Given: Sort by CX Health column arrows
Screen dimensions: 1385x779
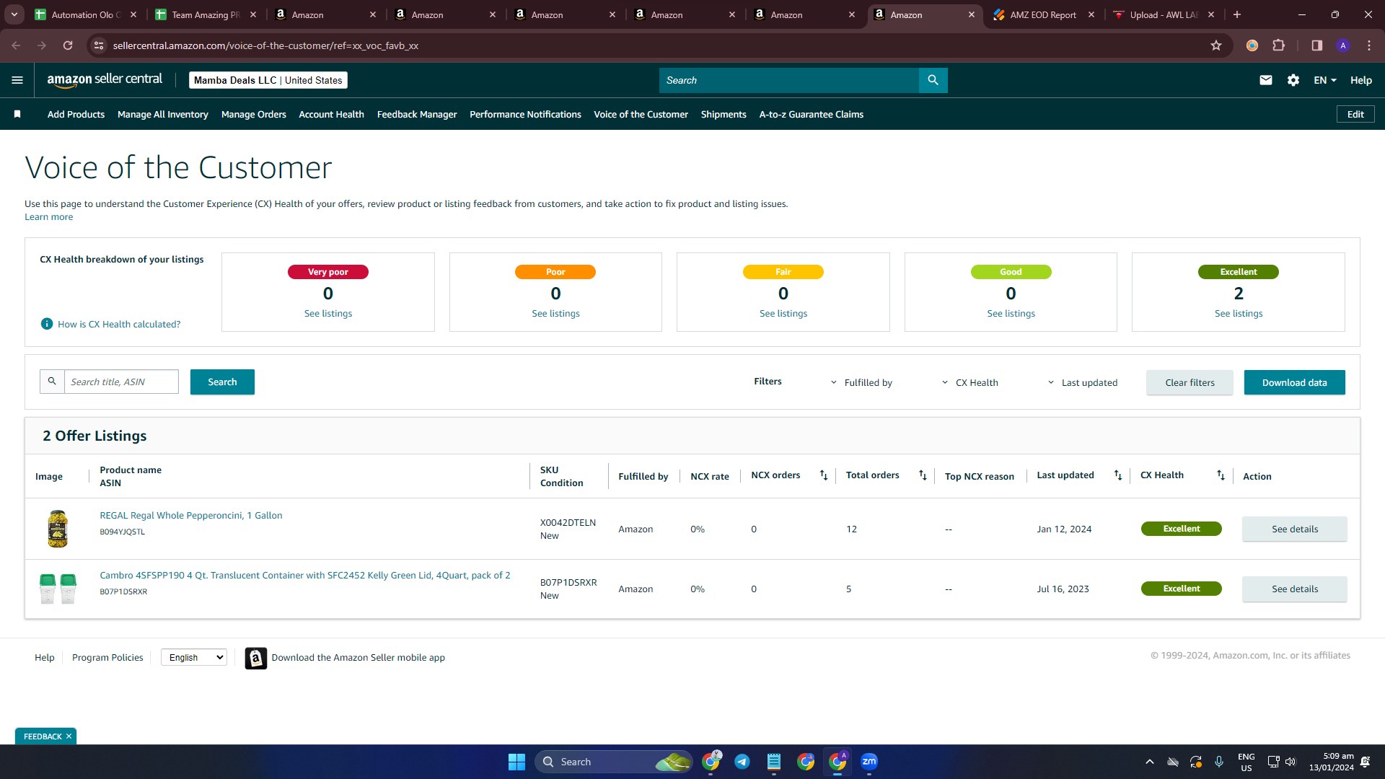Looking at the screenshot, I should 1221,475.
